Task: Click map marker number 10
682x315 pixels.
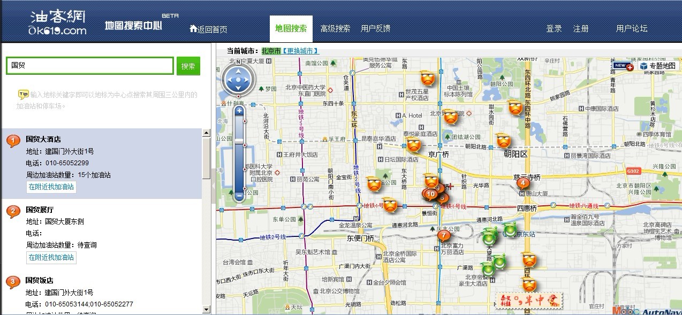Action: [430, 194]
